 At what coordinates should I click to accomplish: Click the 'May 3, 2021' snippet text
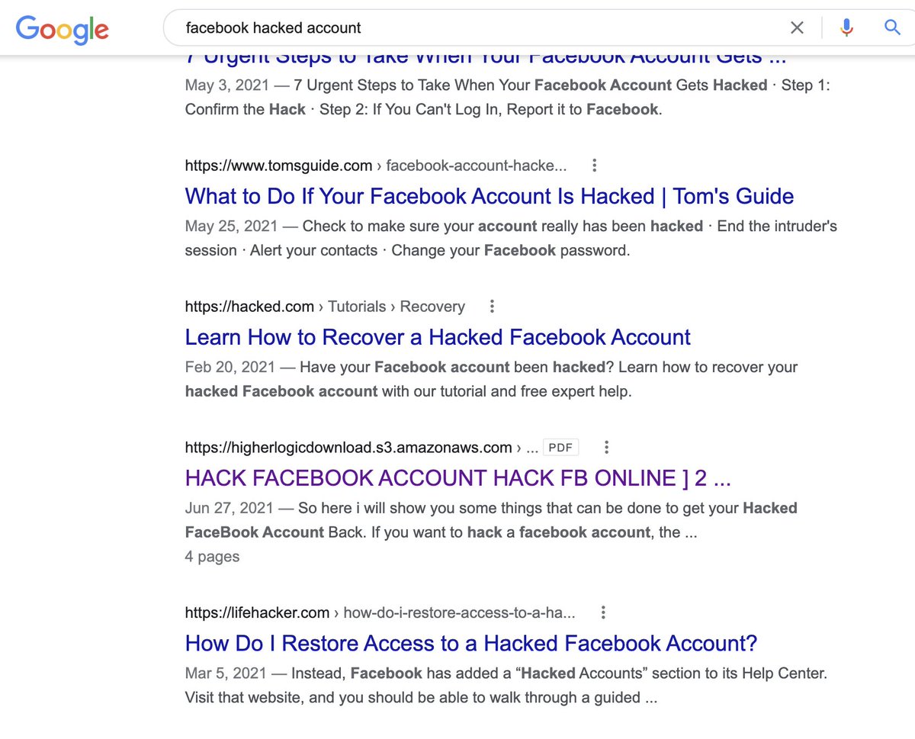coord(227,85)
